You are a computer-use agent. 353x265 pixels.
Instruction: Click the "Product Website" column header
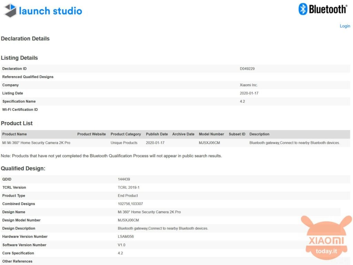point(92,134)
